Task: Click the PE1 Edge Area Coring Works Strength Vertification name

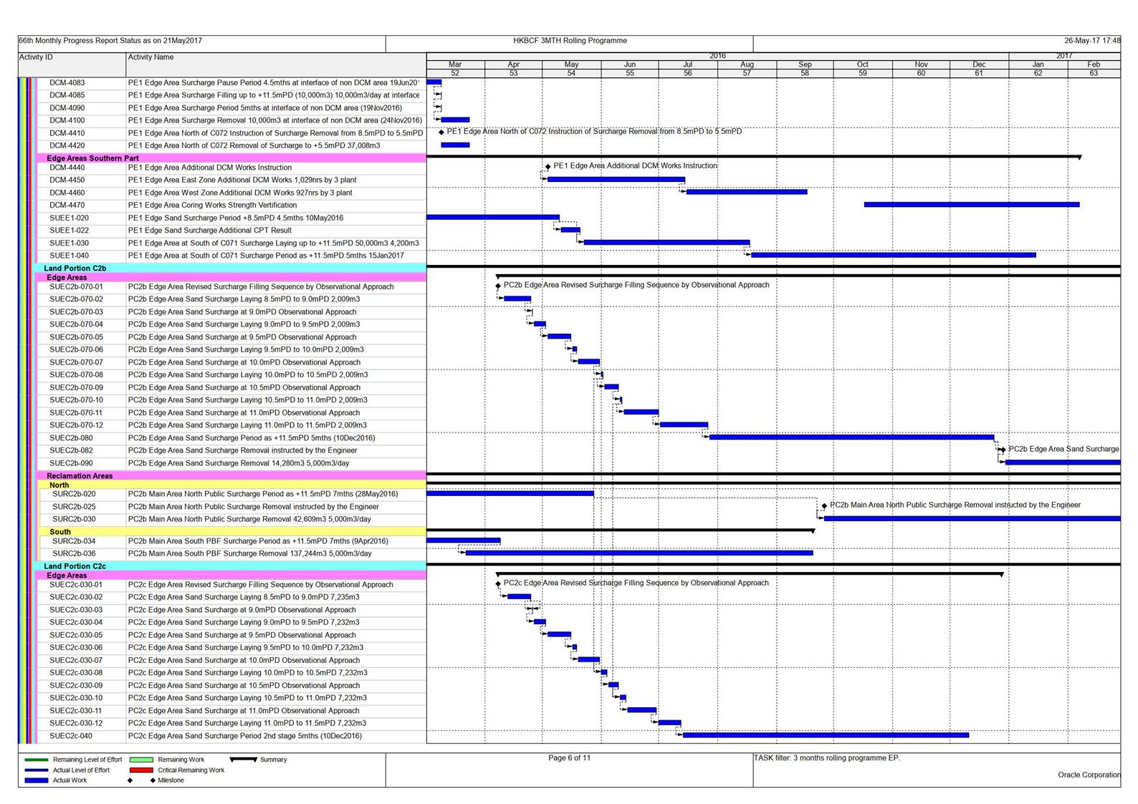Action: coord(212,205)
